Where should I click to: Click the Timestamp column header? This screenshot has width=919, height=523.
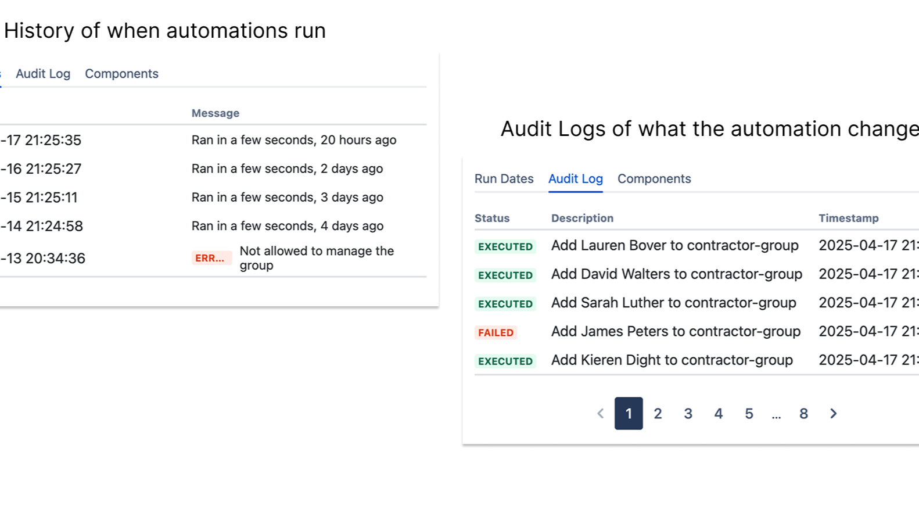[848, 218]
